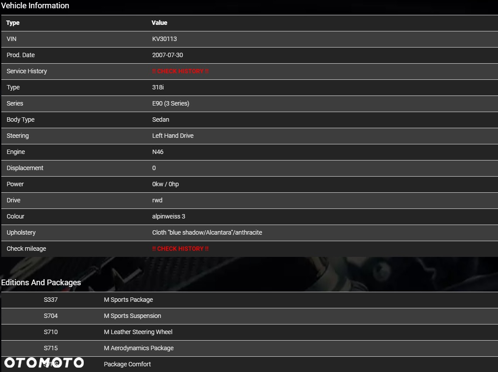
Task: Open the red CHECK HISTORY link for Check mileage
Action: point(181,249)
